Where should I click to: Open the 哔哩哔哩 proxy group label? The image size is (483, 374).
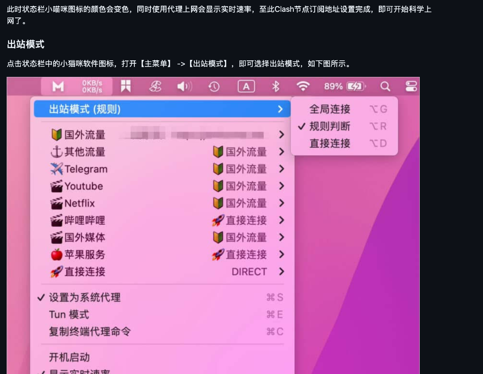(x=85, y=221)
